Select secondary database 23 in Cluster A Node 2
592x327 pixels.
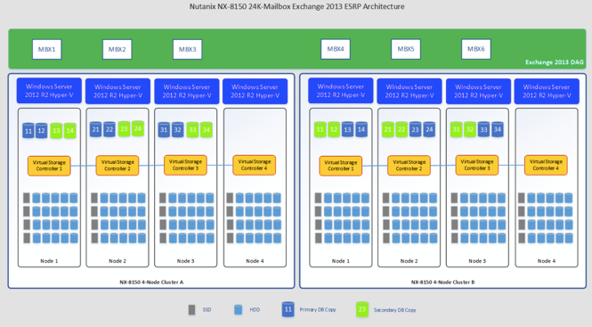[124, 129]
